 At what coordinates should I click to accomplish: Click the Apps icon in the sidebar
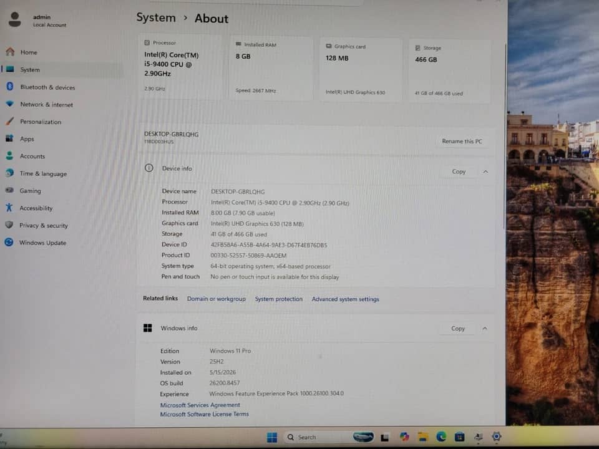click(x=9, y=138)
